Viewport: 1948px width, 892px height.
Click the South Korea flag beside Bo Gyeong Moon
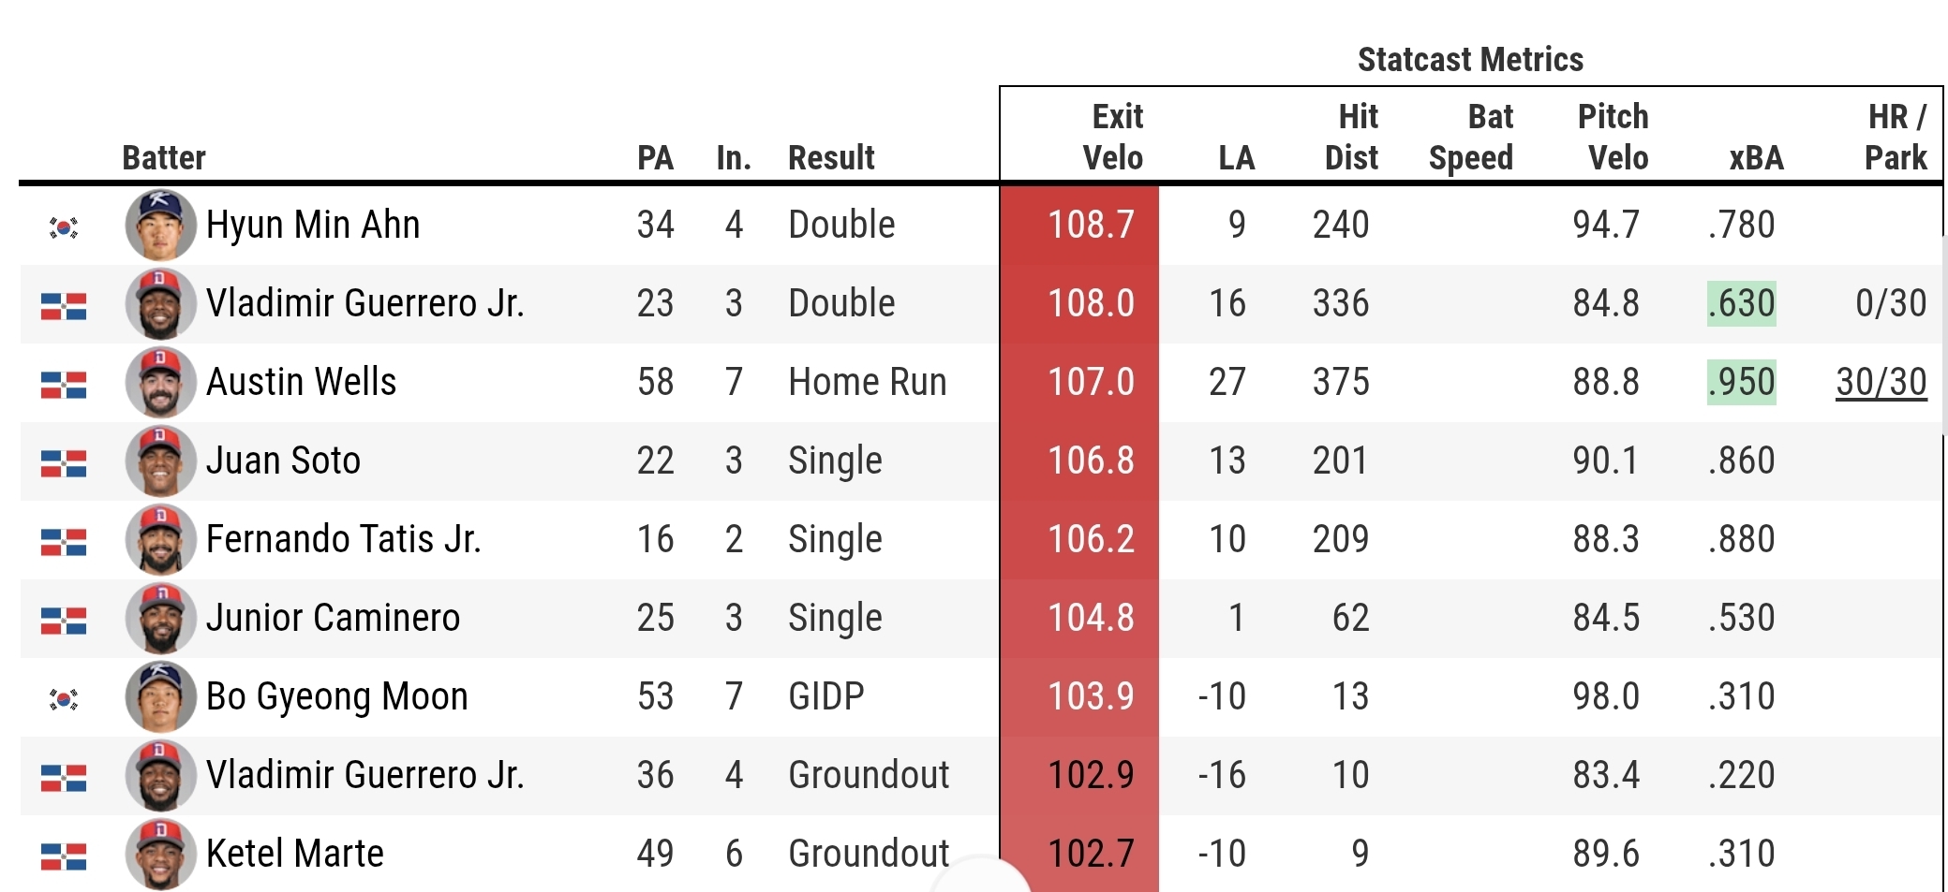(64, 698)
